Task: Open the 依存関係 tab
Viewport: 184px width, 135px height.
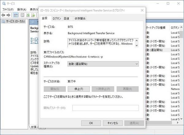Action: coord(80,19)
